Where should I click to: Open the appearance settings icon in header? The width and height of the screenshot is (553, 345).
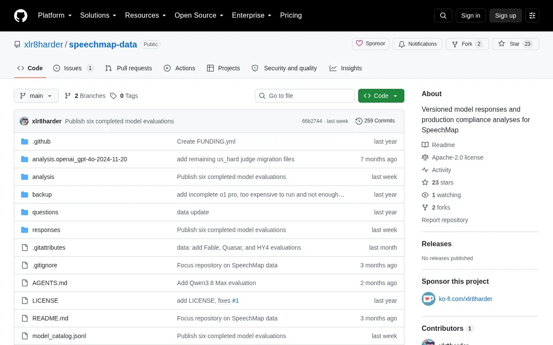(x=532, y=16)
